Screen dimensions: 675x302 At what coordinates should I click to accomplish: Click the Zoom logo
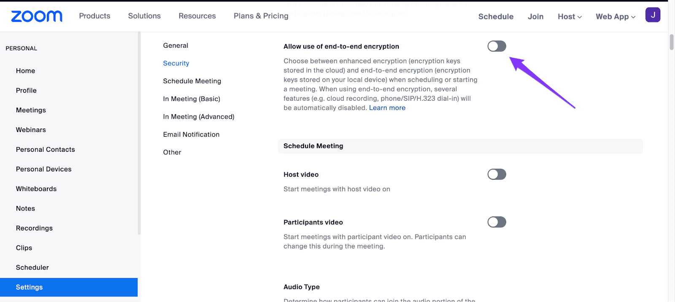pyautogui.click(x=36, y=16)
